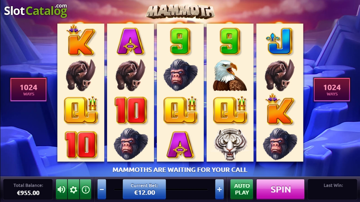Click the white tiger symbol

pyautogui.click(x=230, y=145)
